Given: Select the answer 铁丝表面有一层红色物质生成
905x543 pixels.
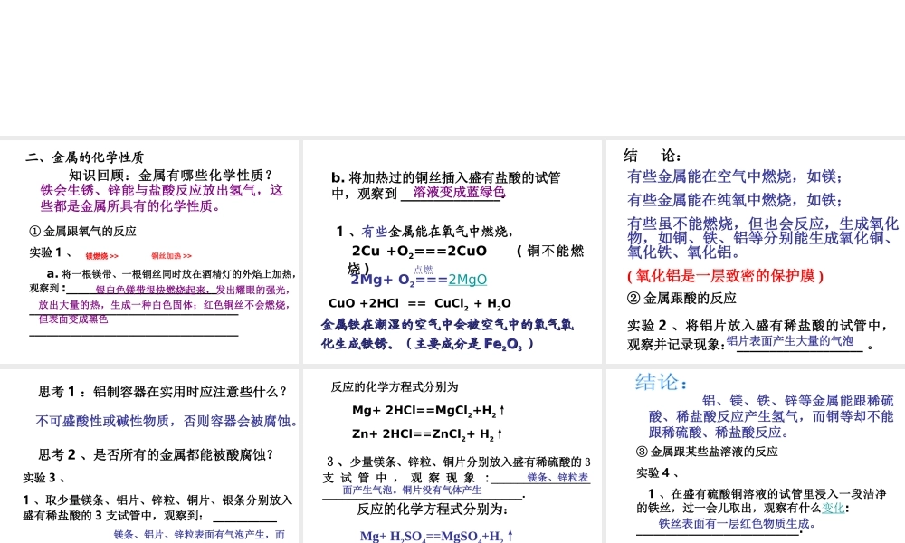Looking at the screenshot, I should [737, 523].
